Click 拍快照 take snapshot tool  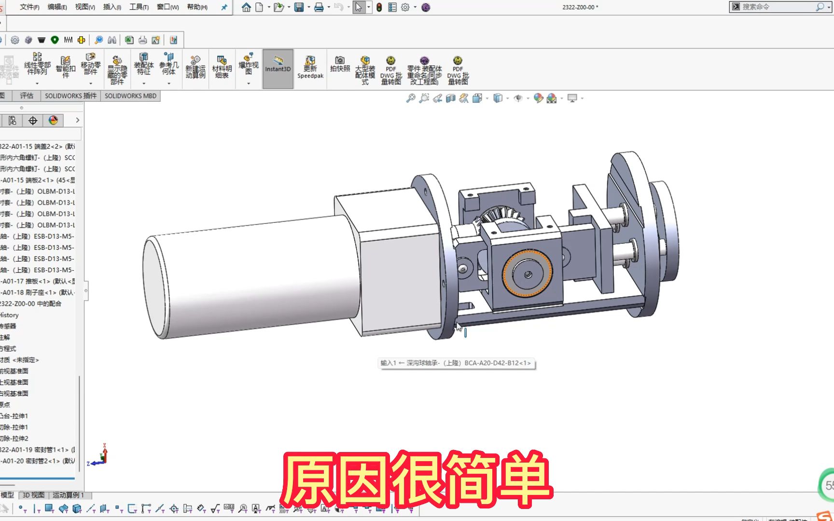tap(340, 65)
